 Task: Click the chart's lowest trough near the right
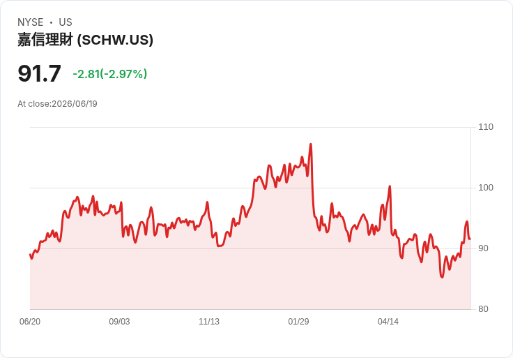point(442,277)
